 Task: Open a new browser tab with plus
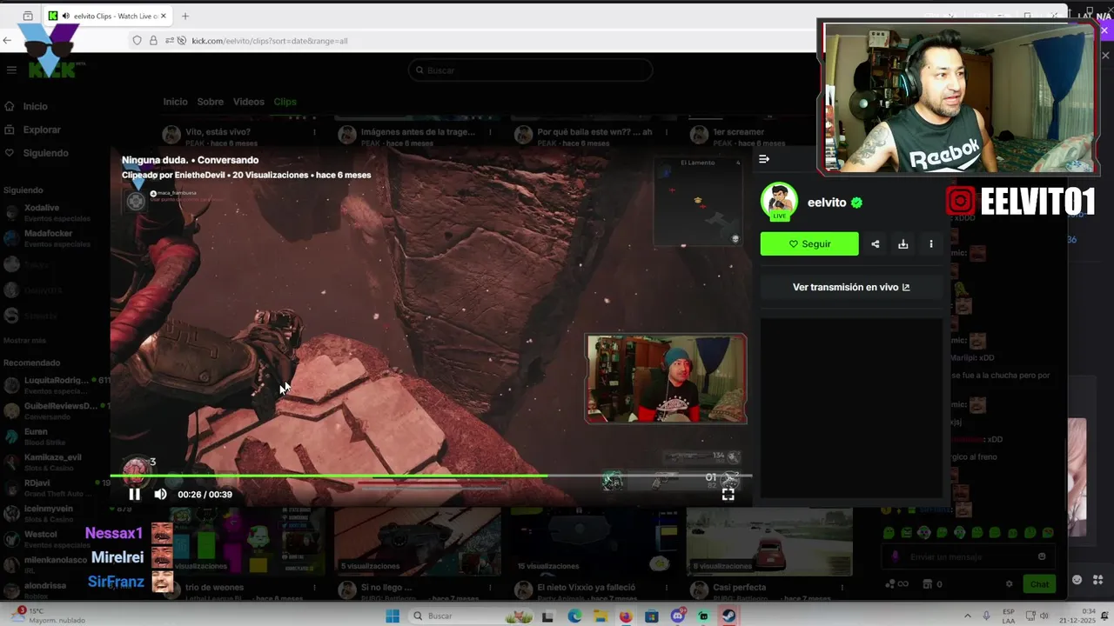point(185,16)
